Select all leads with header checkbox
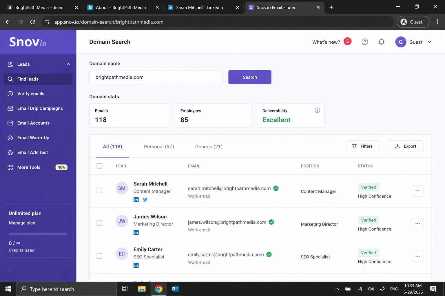The image size is (445, 296). [x=99, y=166]
